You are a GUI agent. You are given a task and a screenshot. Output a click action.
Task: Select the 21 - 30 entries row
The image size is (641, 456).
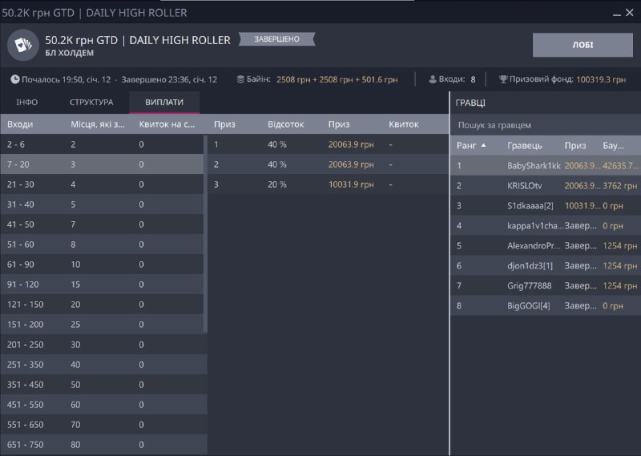point(101,184)
